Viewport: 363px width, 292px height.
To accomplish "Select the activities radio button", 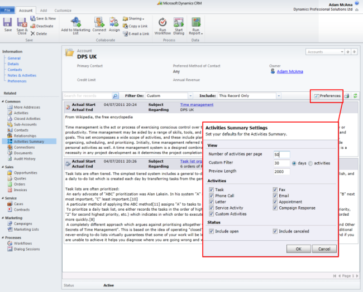I will (x=311, y=163).
